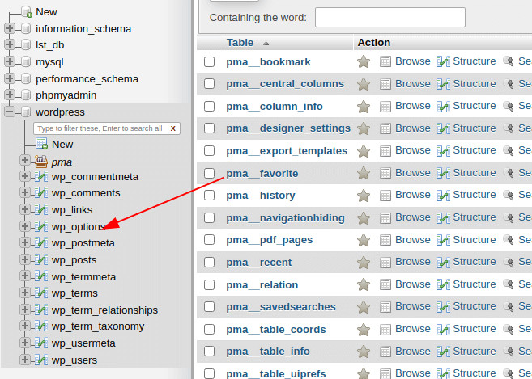Click the Structure icon for pma__navigationhiding

click(x=444, y=217)
